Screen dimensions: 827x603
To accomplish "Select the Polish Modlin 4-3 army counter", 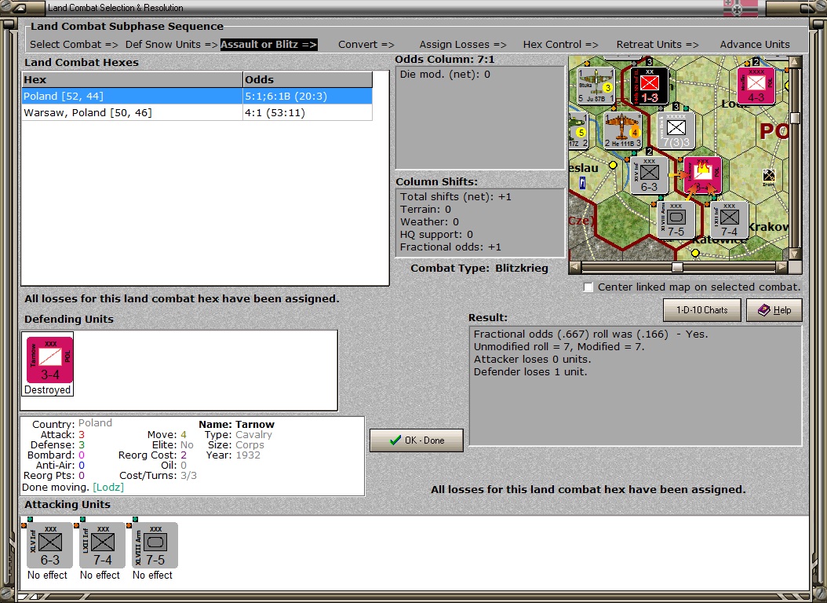I will (x=756, y=86).
